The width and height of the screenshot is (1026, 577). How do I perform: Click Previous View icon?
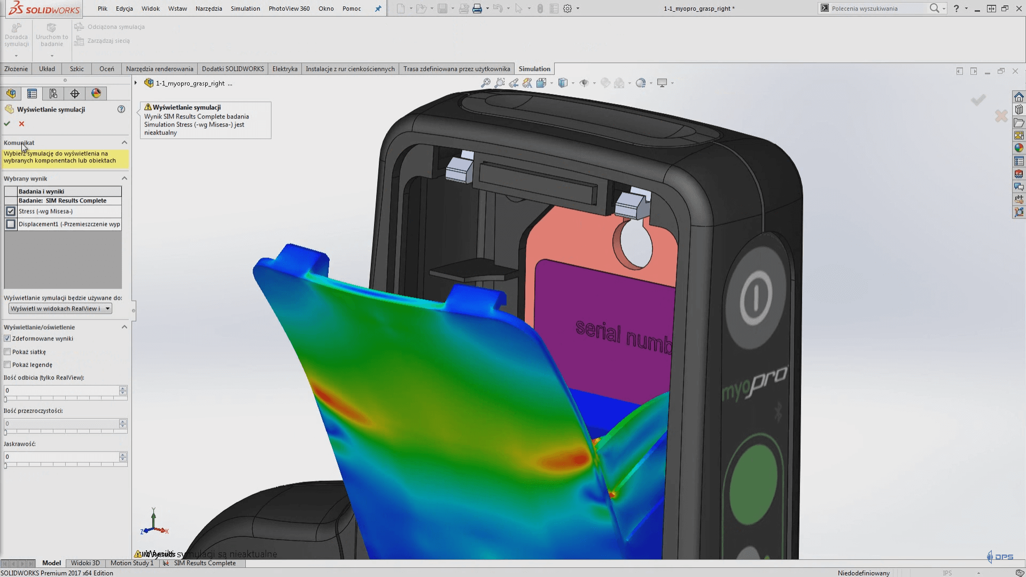click(514, 83)
